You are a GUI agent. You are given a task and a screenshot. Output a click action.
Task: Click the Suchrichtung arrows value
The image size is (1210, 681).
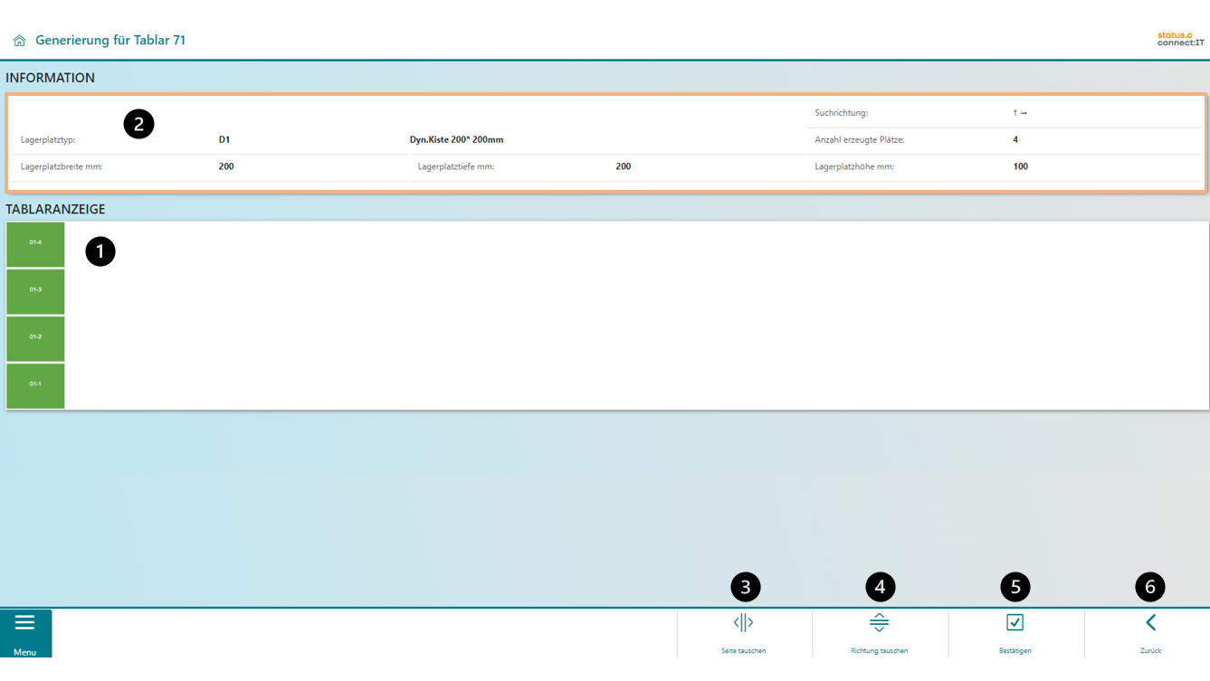[x=1020, y=113]
